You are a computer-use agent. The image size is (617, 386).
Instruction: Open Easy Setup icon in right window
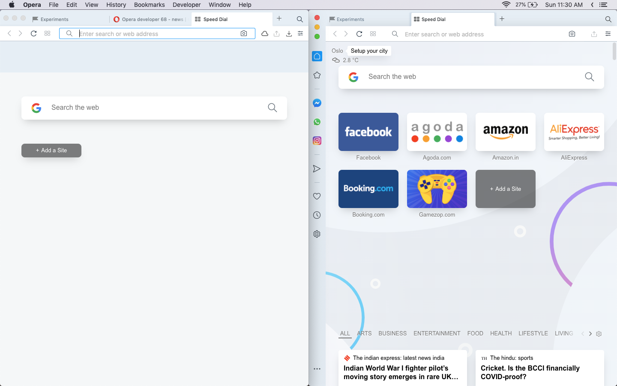point(608,34)
